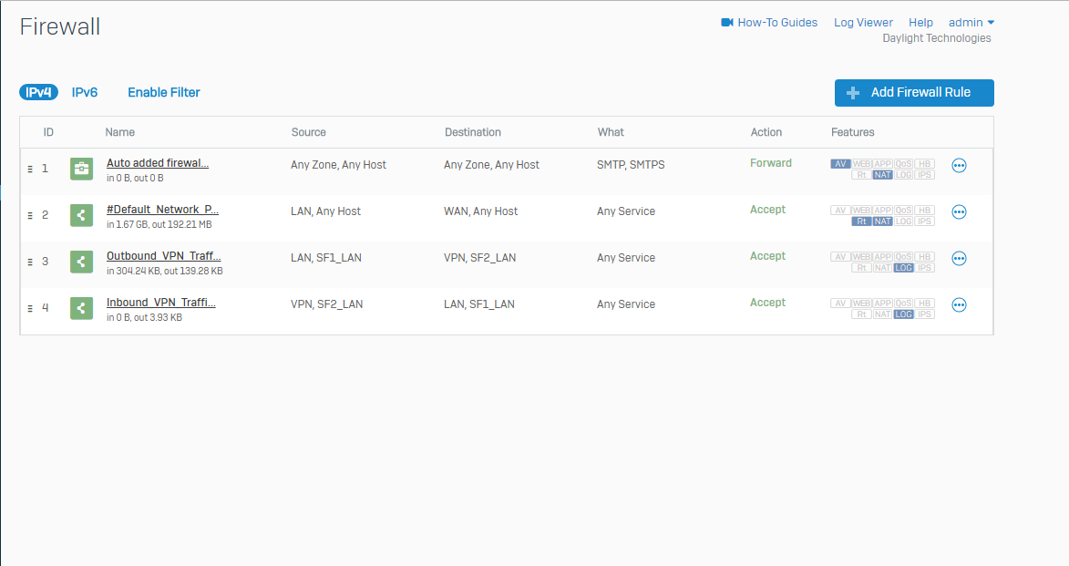1069x566 pixels.
Task: Click the WEB feature badge on rule 1
Action: coord(861,164)
